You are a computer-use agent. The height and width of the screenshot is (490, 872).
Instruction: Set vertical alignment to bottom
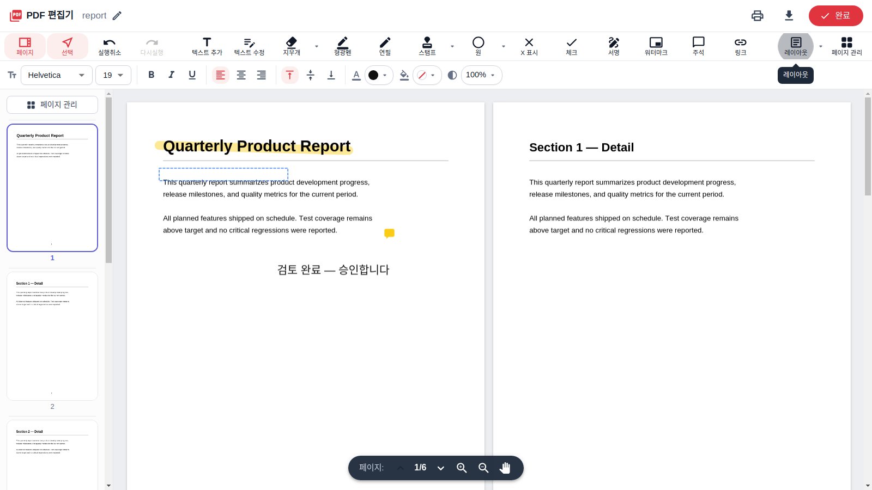coord(331,75)
